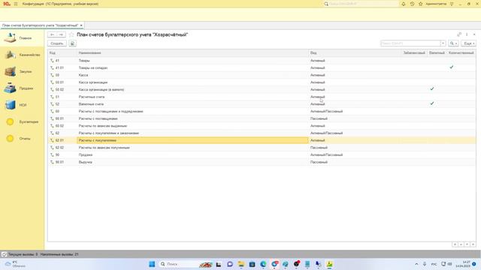481x270 pixels.
Task: Click the status bar calls indicator icon
Action: pyautogui.click(x=4, y=254)
